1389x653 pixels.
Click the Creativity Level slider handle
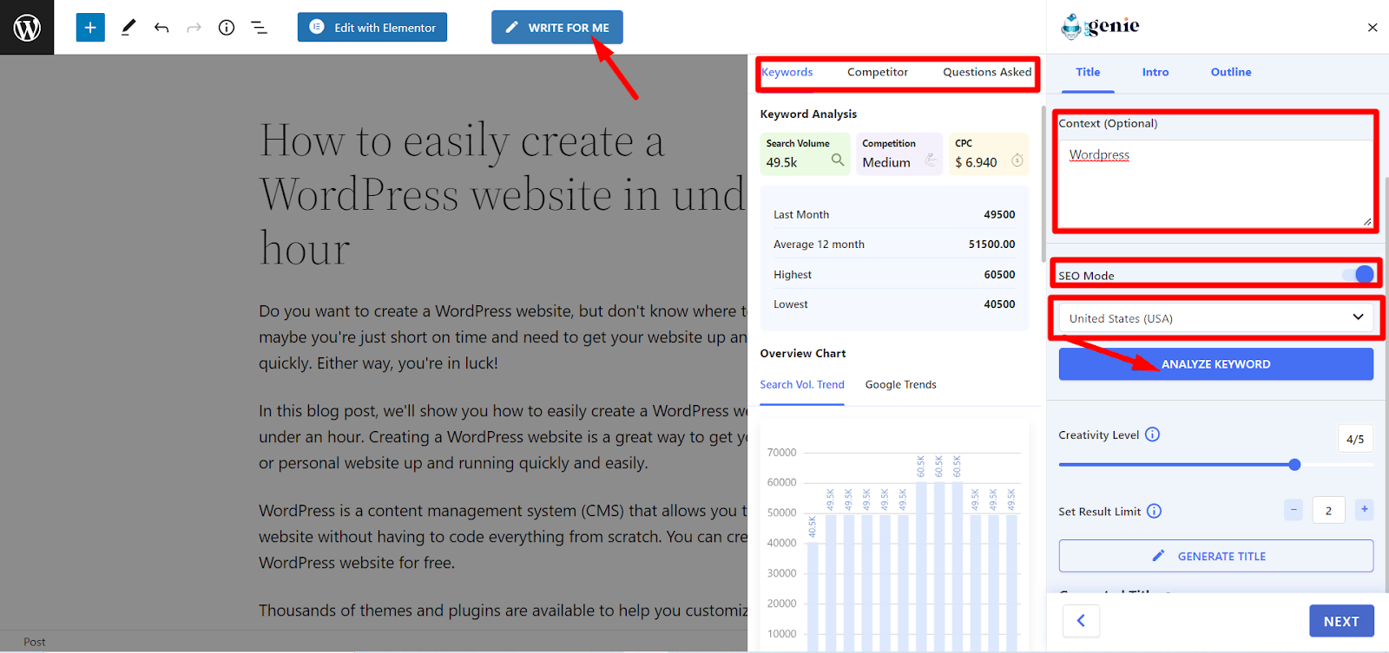pos(1294,465)
